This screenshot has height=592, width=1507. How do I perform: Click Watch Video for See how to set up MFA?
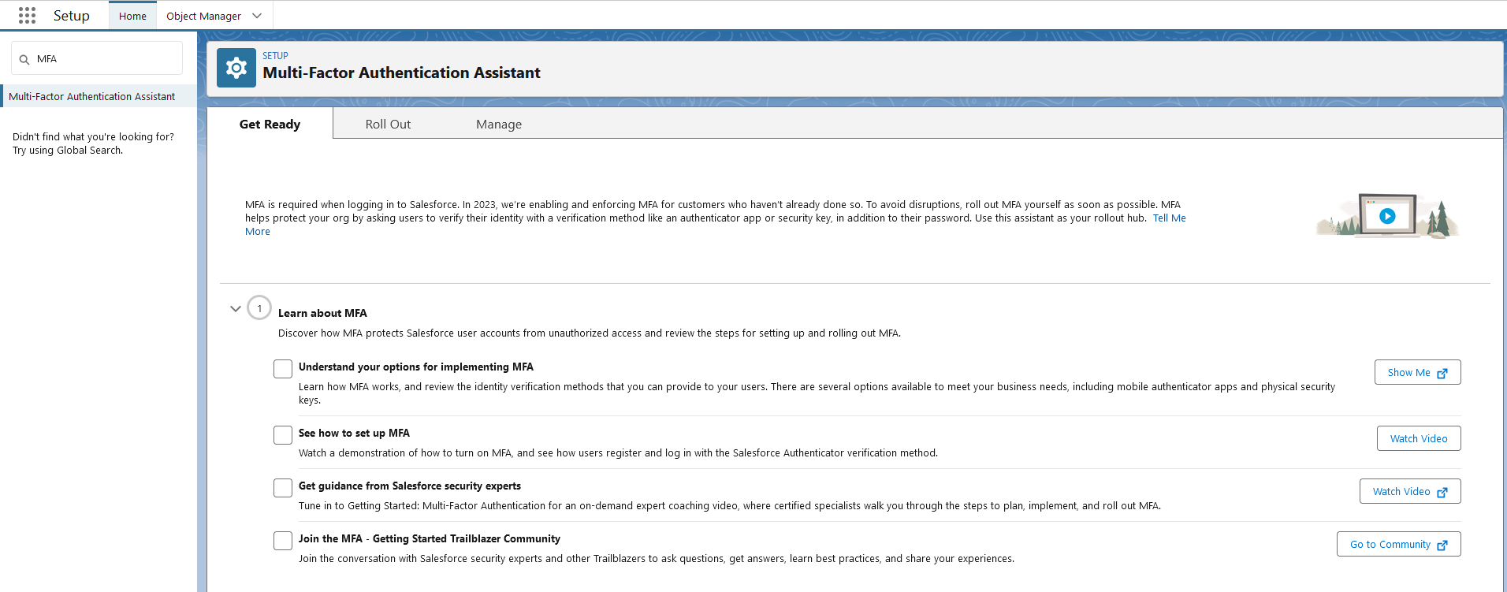(x=1419, y=438)
